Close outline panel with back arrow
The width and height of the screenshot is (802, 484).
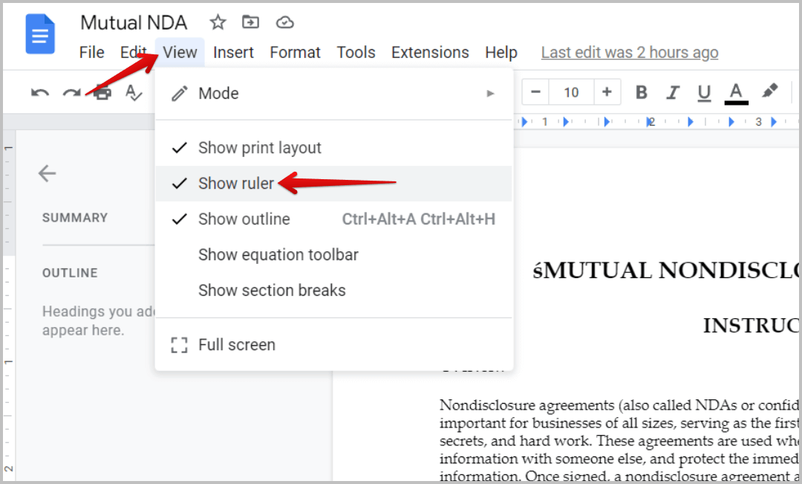[x=48, y=174]
